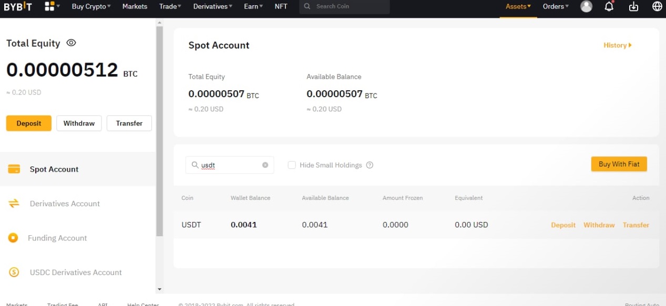Open the user profile avatar
The image size is (666, 306).
pos(586,6)
